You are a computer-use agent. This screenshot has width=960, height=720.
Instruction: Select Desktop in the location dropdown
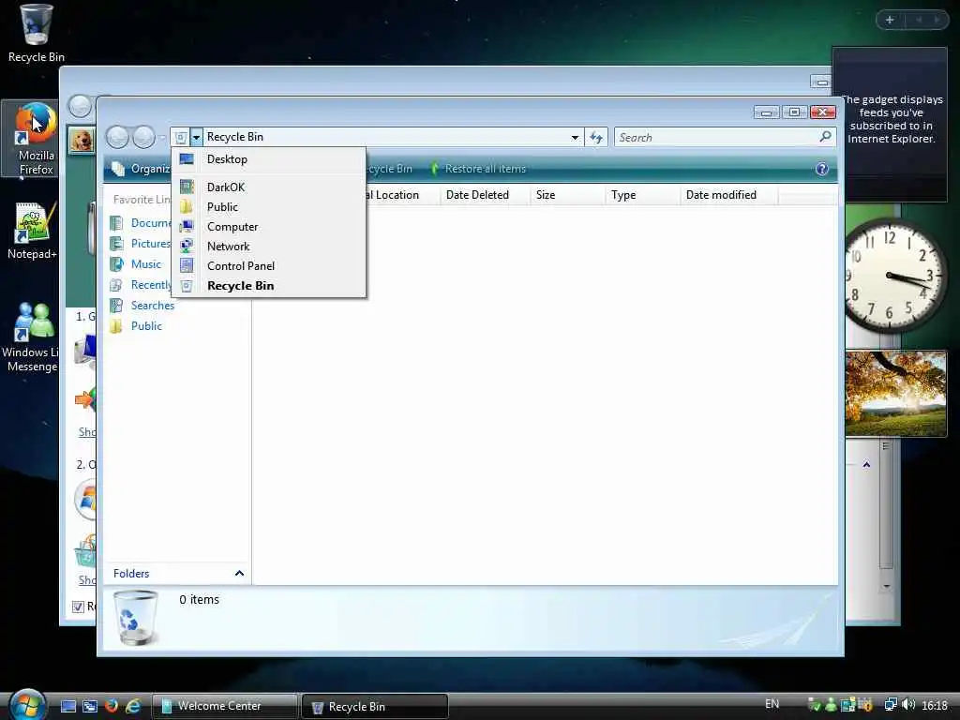click(269, 159)
